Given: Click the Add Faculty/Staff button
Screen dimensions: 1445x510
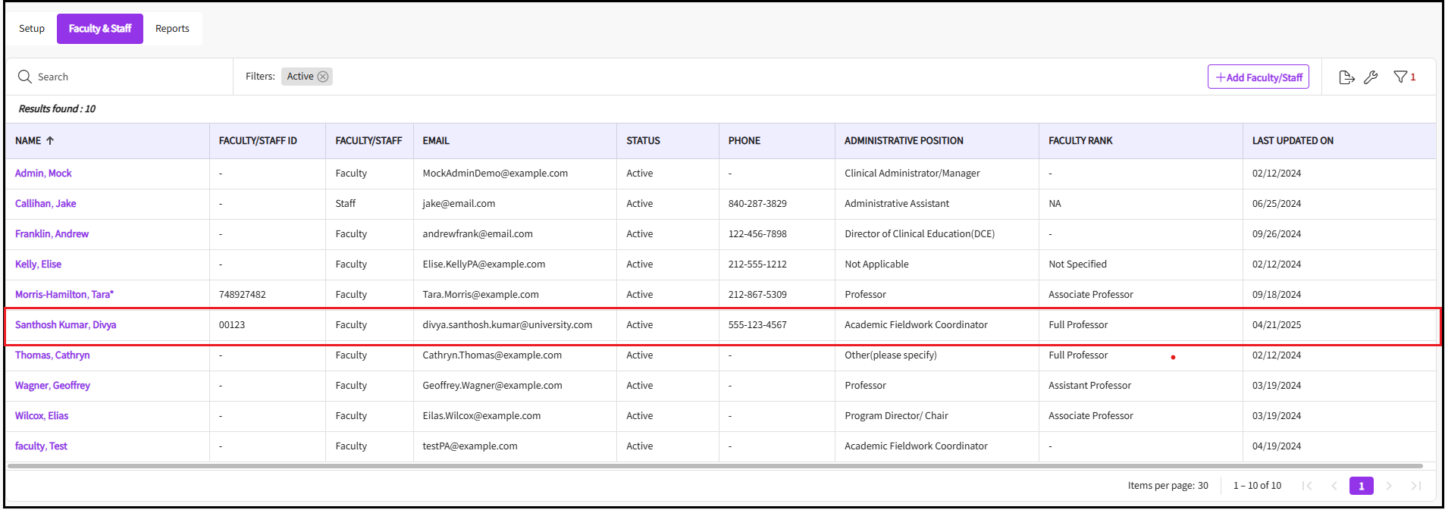Looking at the screenshot, I should coord(1258,77).
